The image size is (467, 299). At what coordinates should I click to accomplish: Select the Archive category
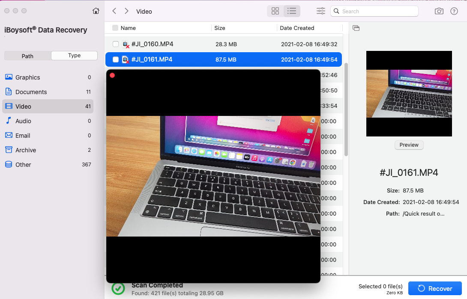(26, 150)
